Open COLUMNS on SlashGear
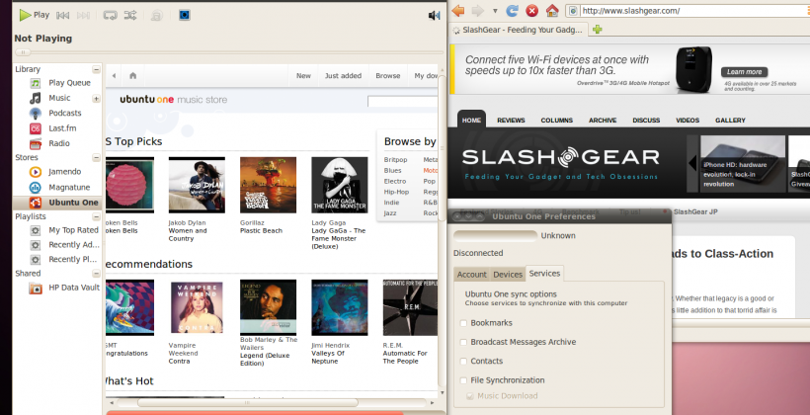This screenshot has height=415, width=810. click(557, 120)
